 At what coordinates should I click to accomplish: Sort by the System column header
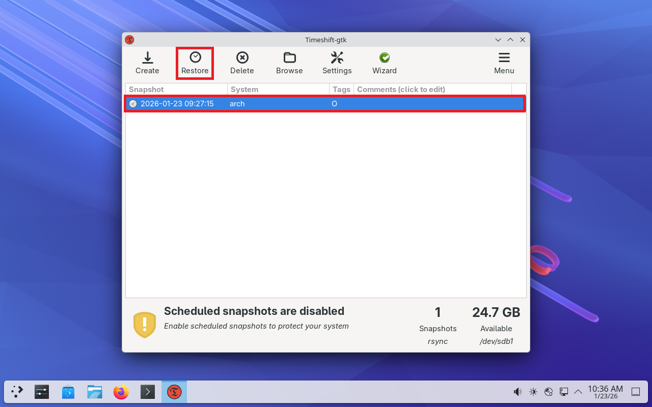point(278,90)
